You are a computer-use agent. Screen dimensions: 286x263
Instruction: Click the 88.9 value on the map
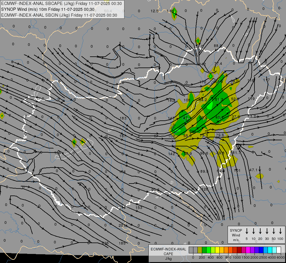(218, 46)
